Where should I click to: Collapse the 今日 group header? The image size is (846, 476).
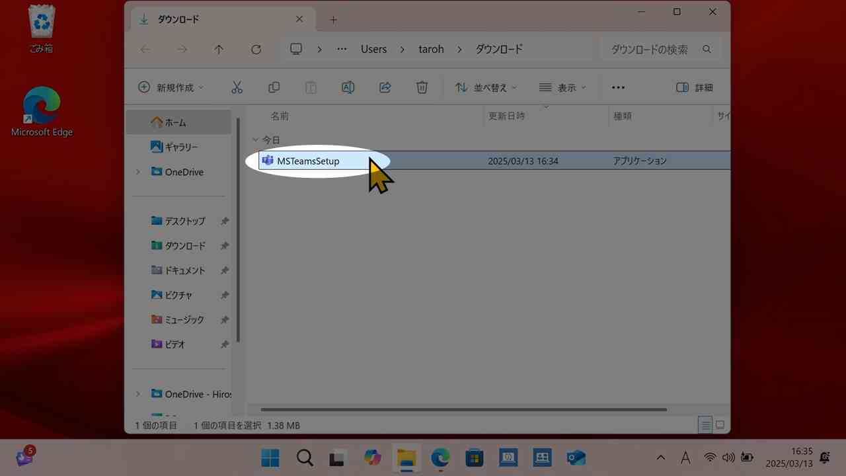coord(255,140)
